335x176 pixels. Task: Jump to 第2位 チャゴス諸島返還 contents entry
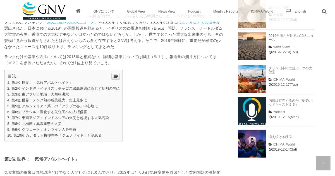[63, 89]
